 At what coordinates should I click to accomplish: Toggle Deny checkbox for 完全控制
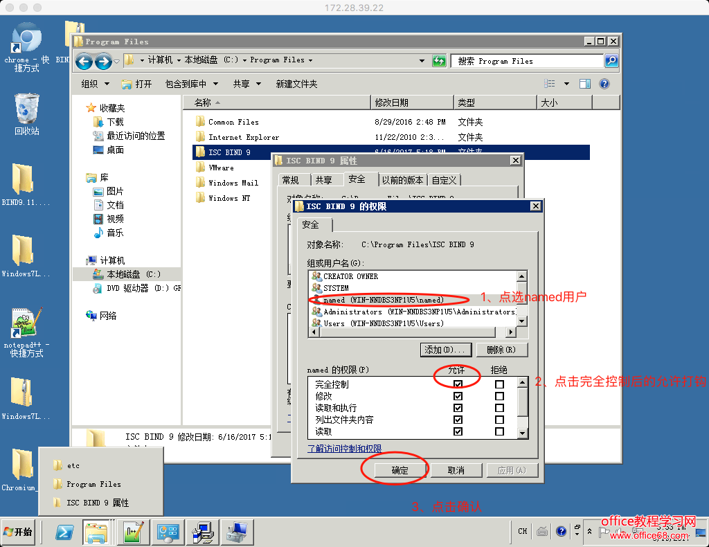(499, 384)
